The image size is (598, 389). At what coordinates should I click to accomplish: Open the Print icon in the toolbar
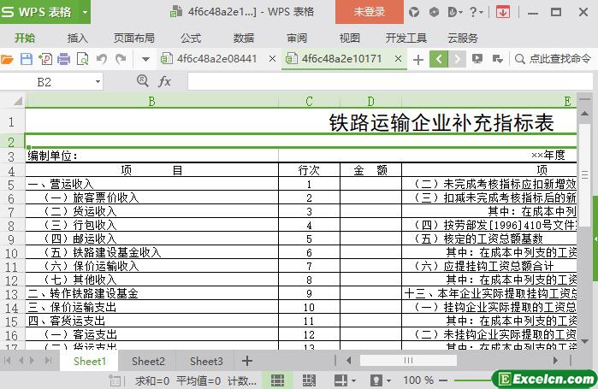pyautogui.click(x=63, y=59)
